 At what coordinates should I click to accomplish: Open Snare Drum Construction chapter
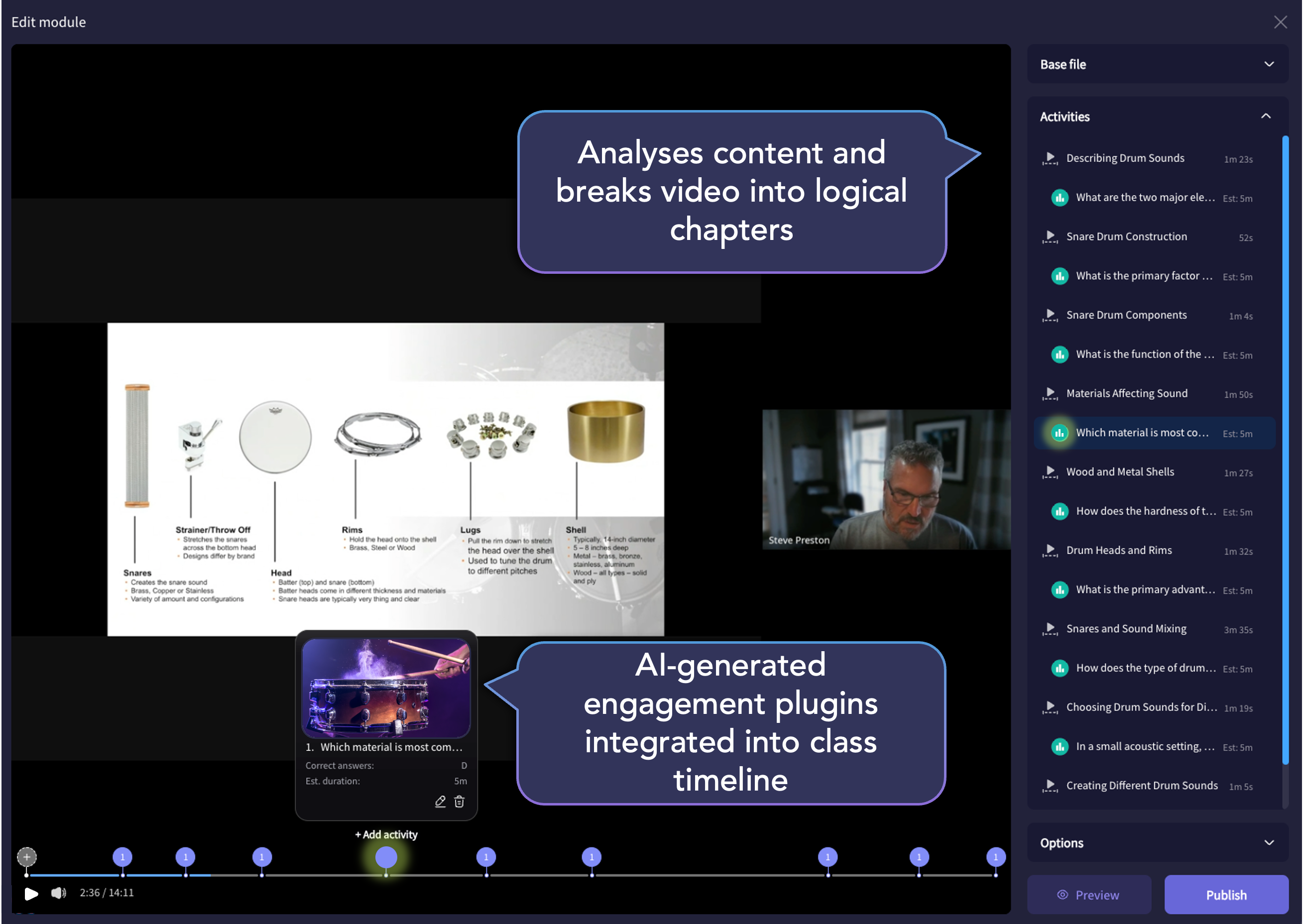[1154, 236]
